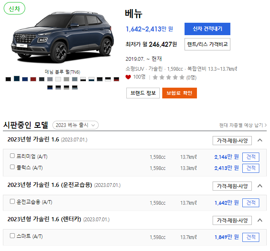270x251 pixels.
Task: Click the 데님 블루 펄(TN6) color name
Action: 62,72
